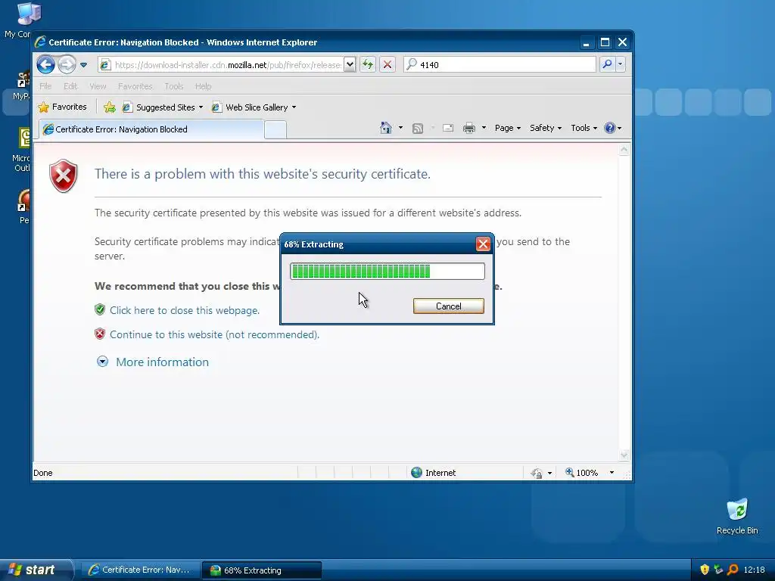This screenshot has width=775, height=581.
Task: Click the More information round arrow icon
Action: pyautogui.click(x=102, y=362)
